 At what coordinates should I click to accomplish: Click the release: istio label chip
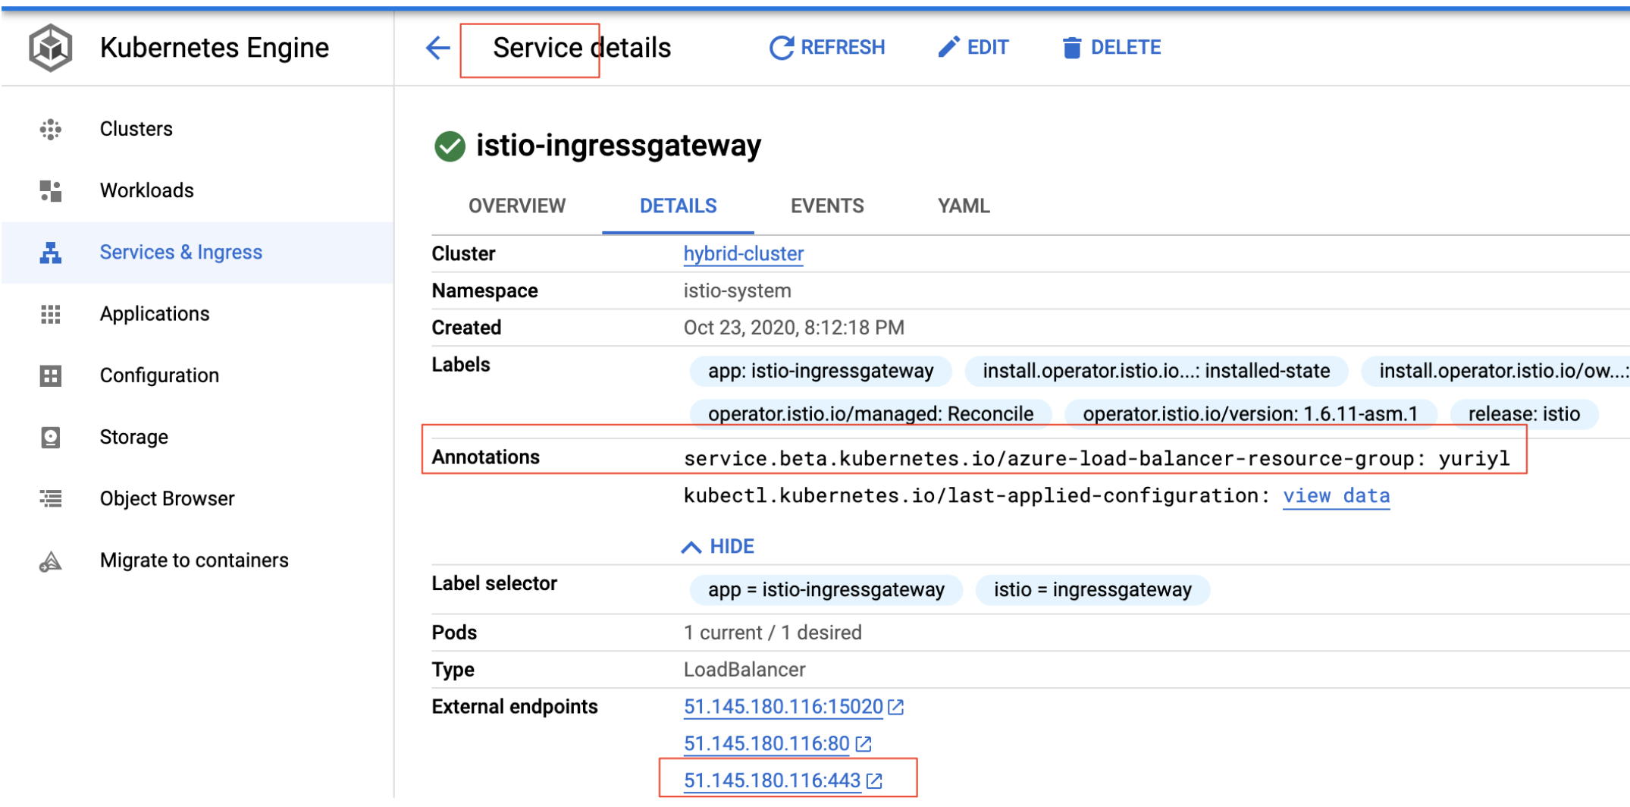tap(1524, 414)
